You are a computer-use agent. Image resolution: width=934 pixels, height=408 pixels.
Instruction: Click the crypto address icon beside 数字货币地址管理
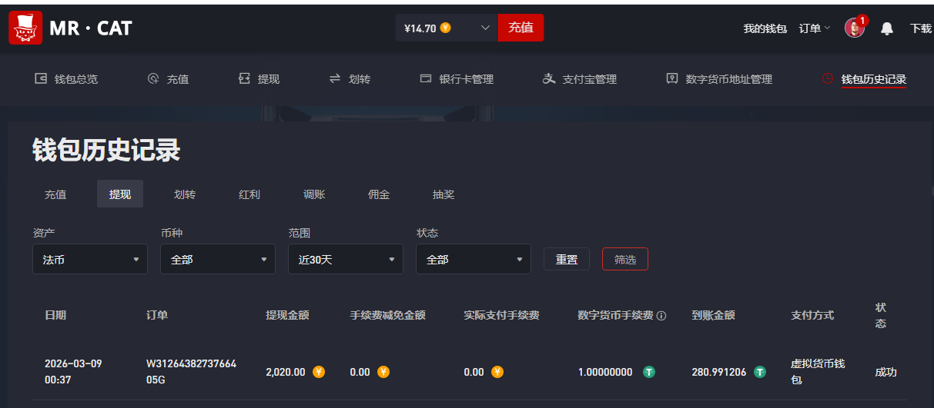[672, 78]
